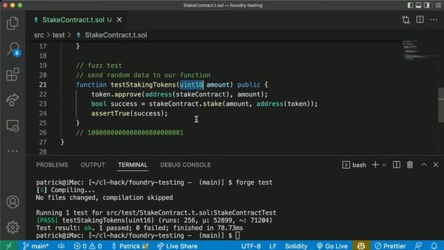Viewport: 444px width, 250px height.
Task: Close the StakeContract.t.sol tab
Action: pos(119,20)
